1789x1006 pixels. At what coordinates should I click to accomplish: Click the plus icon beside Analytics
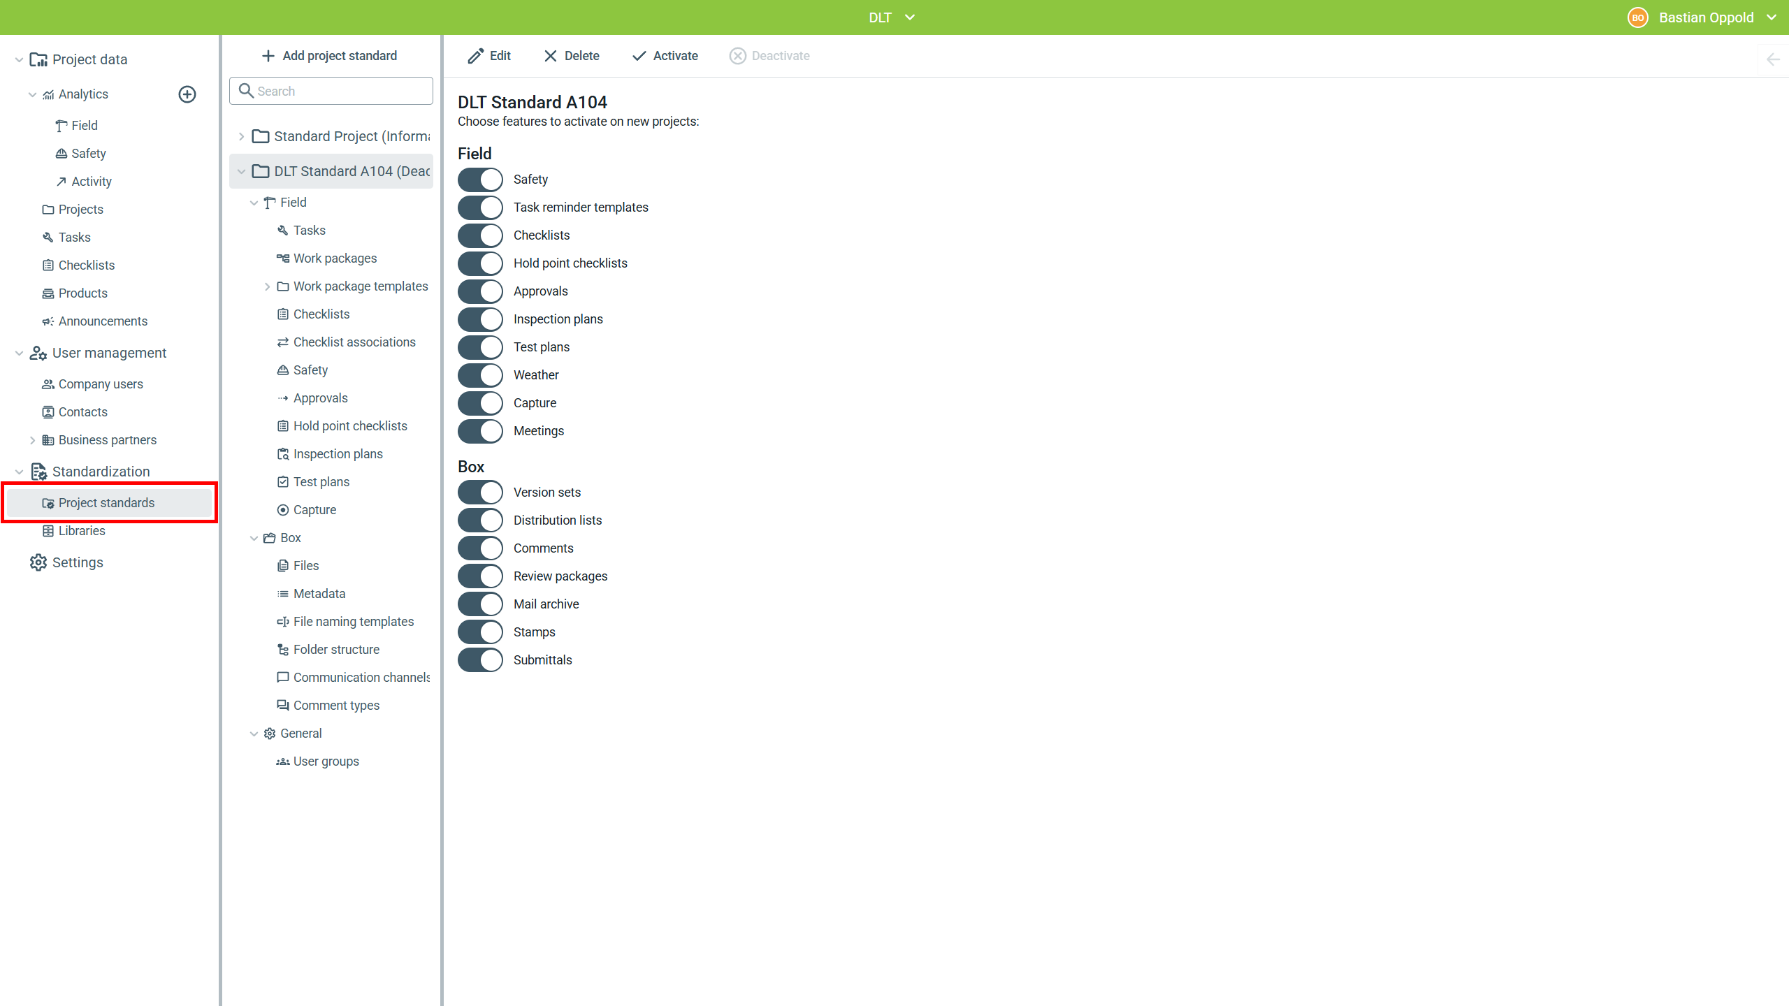pyautogui.click(x=187, y=94)
